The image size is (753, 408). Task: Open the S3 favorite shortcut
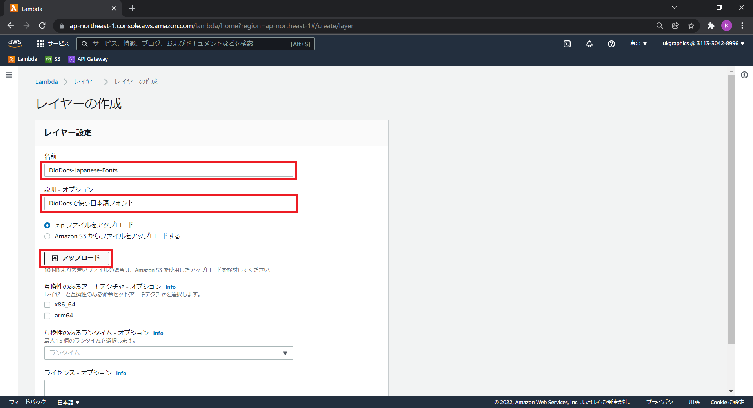[x=53, y=59]
